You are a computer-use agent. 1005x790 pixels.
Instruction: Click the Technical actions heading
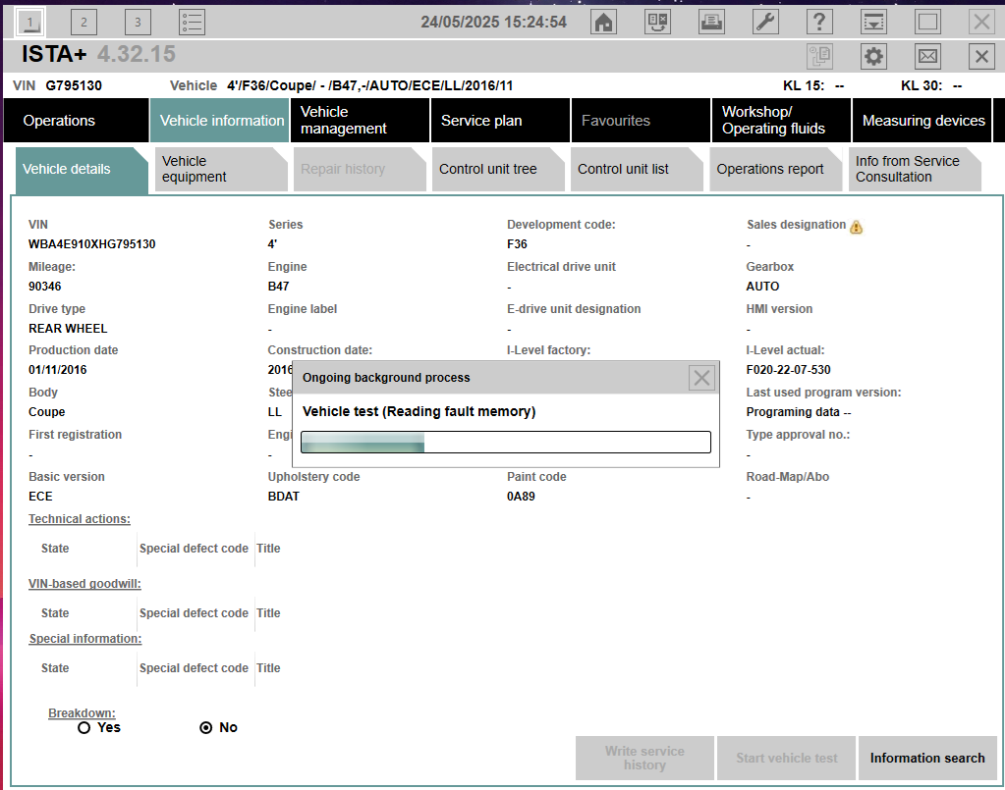tap(80, 519)
